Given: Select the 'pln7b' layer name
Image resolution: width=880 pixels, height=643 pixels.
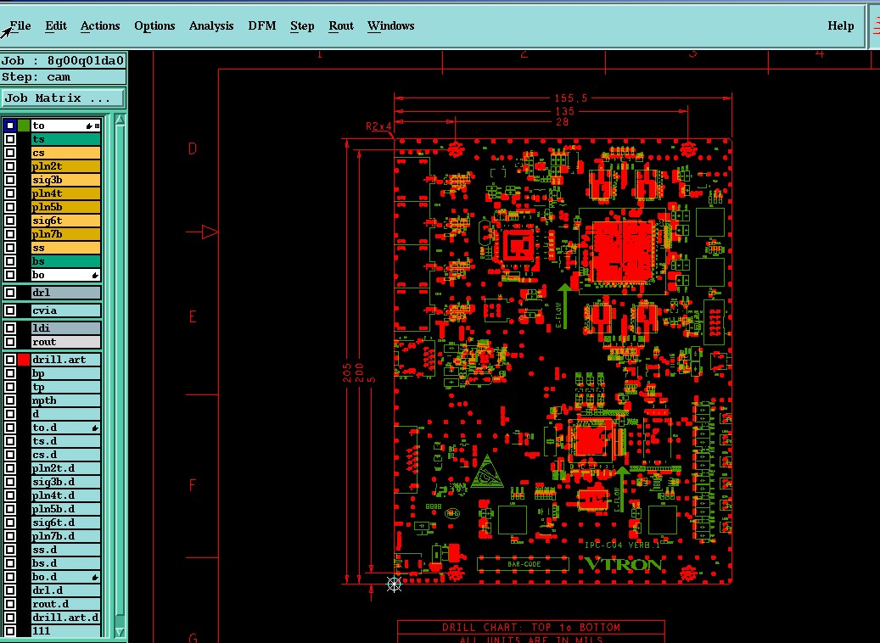Looking at the screenshot, I should tap(65, 234).
